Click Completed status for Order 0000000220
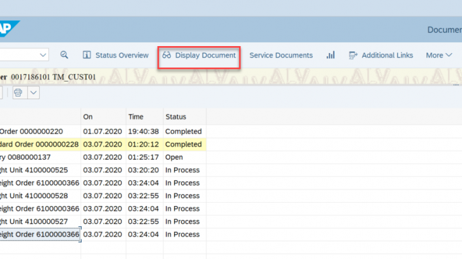The width and height of the screenshot is (462, 259). pos(184,131)
